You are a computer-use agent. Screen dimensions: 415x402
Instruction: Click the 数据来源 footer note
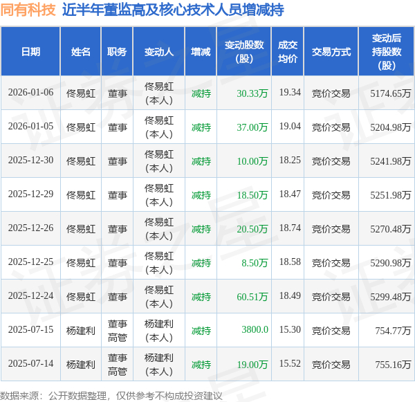111,396
